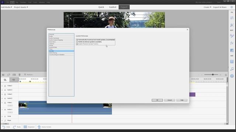The image size is (236, 132).
Task: Toggle the Audio 1 track speaker icon
Action: 5,110
